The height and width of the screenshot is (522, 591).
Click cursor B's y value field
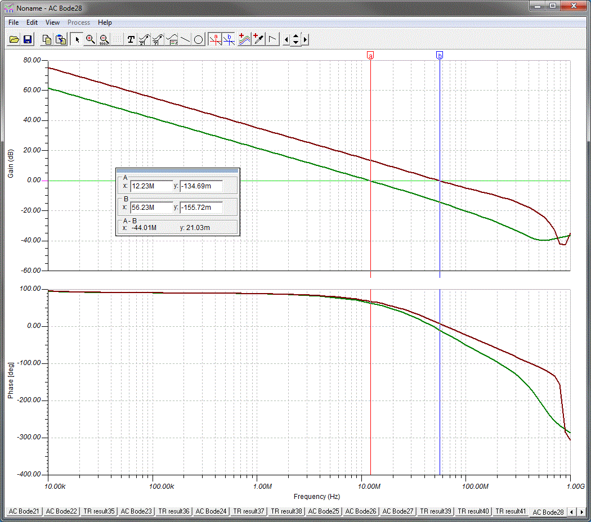(x=201, y=208)
